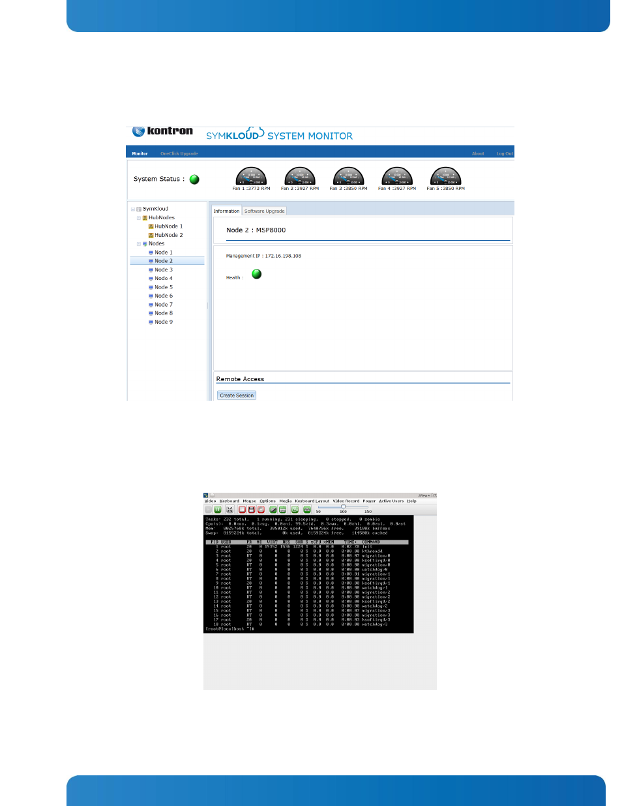Open the Video menu in KVM viewer
Image resolution: width=622 pixels, height=806 pixels.
click(x=210, y=501)
